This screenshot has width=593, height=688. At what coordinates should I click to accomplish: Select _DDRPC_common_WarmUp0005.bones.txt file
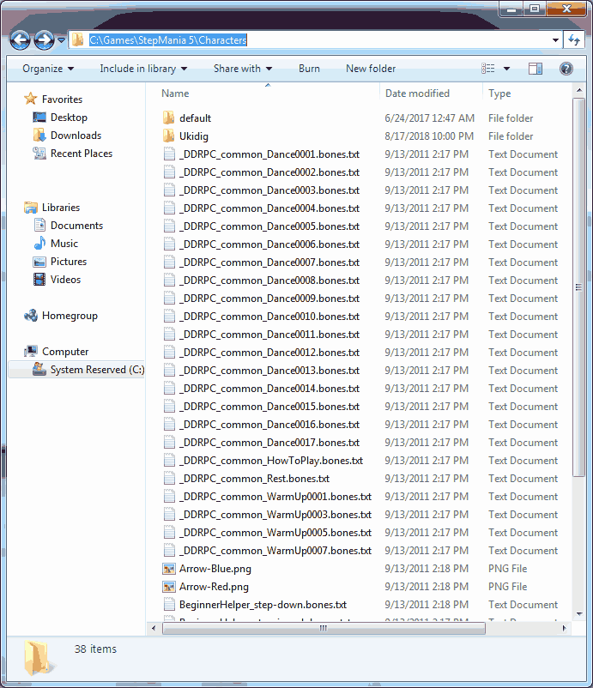click(x=275, y=532)
